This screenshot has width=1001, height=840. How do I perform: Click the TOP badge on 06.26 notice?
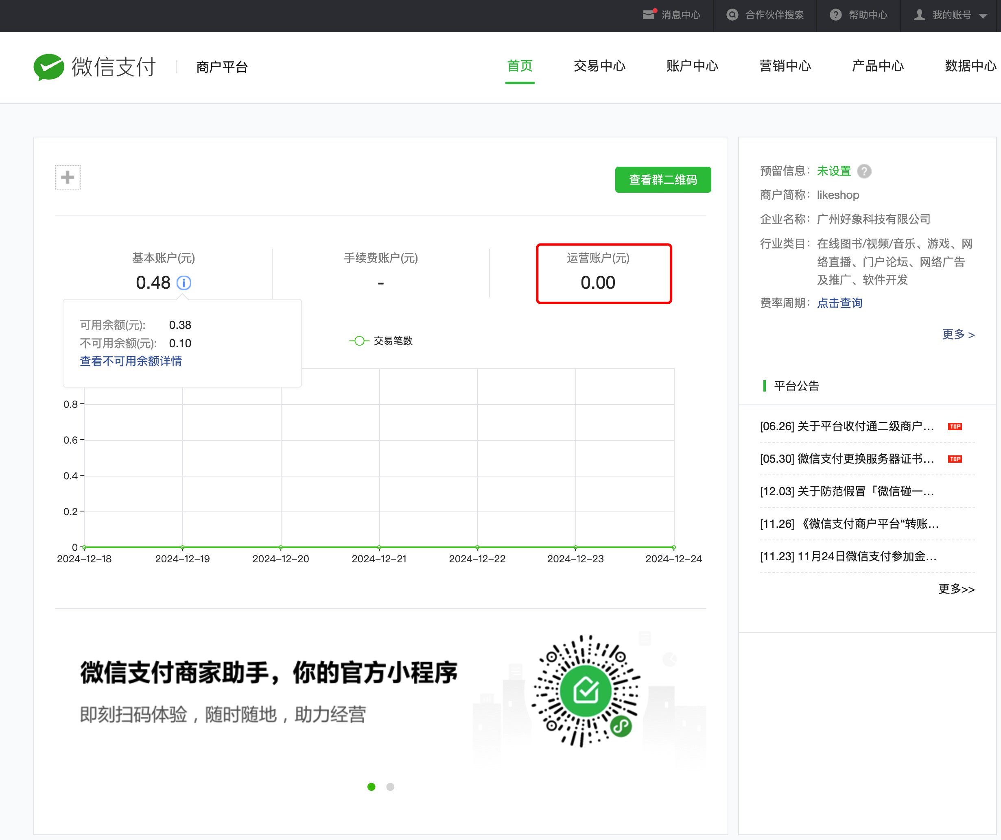click(x=955, y=426)
